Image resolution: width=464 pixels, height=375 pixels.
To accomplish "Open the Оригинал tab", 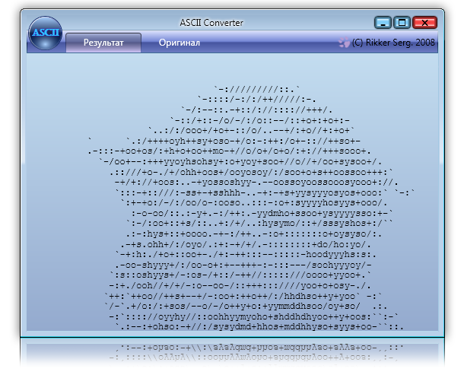I will (180, 43).
